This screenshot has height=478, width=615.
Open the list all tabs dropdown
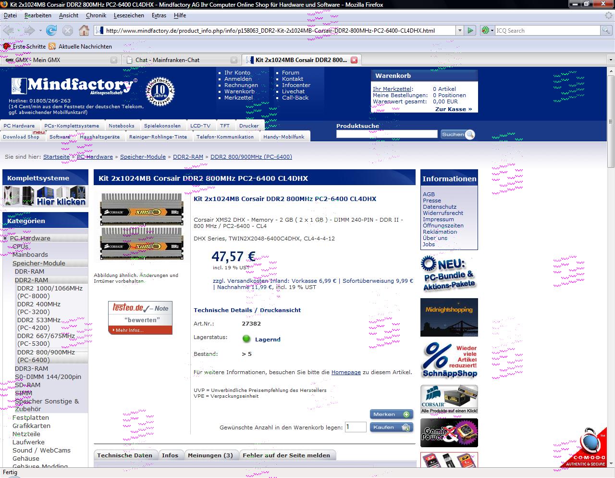(611, 60)
